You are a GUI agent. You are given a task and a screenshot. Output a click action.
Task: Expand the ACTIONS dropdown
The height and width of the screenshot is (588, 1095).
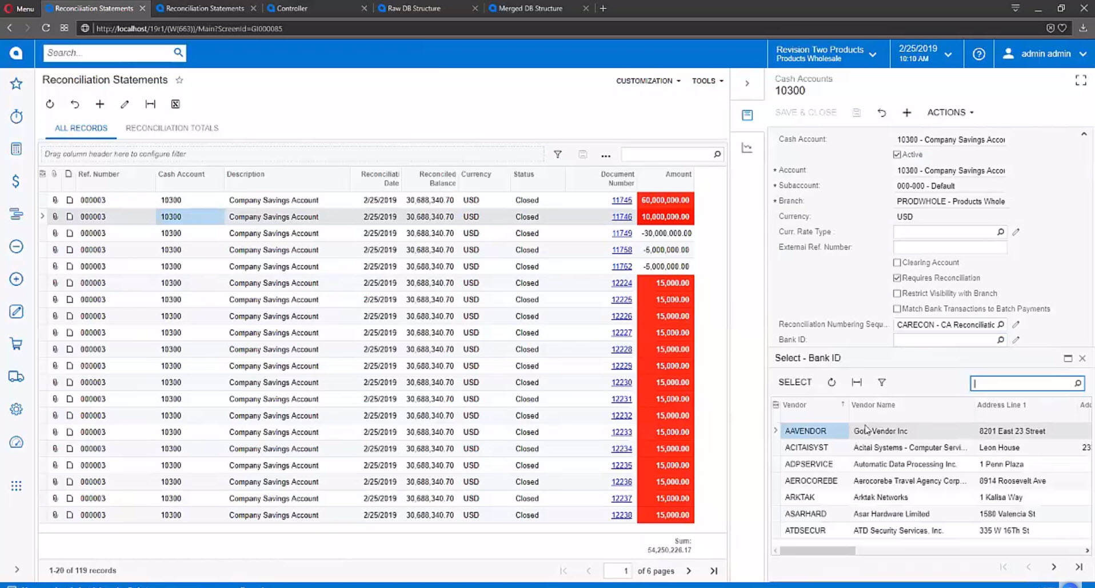coord(950,113)
